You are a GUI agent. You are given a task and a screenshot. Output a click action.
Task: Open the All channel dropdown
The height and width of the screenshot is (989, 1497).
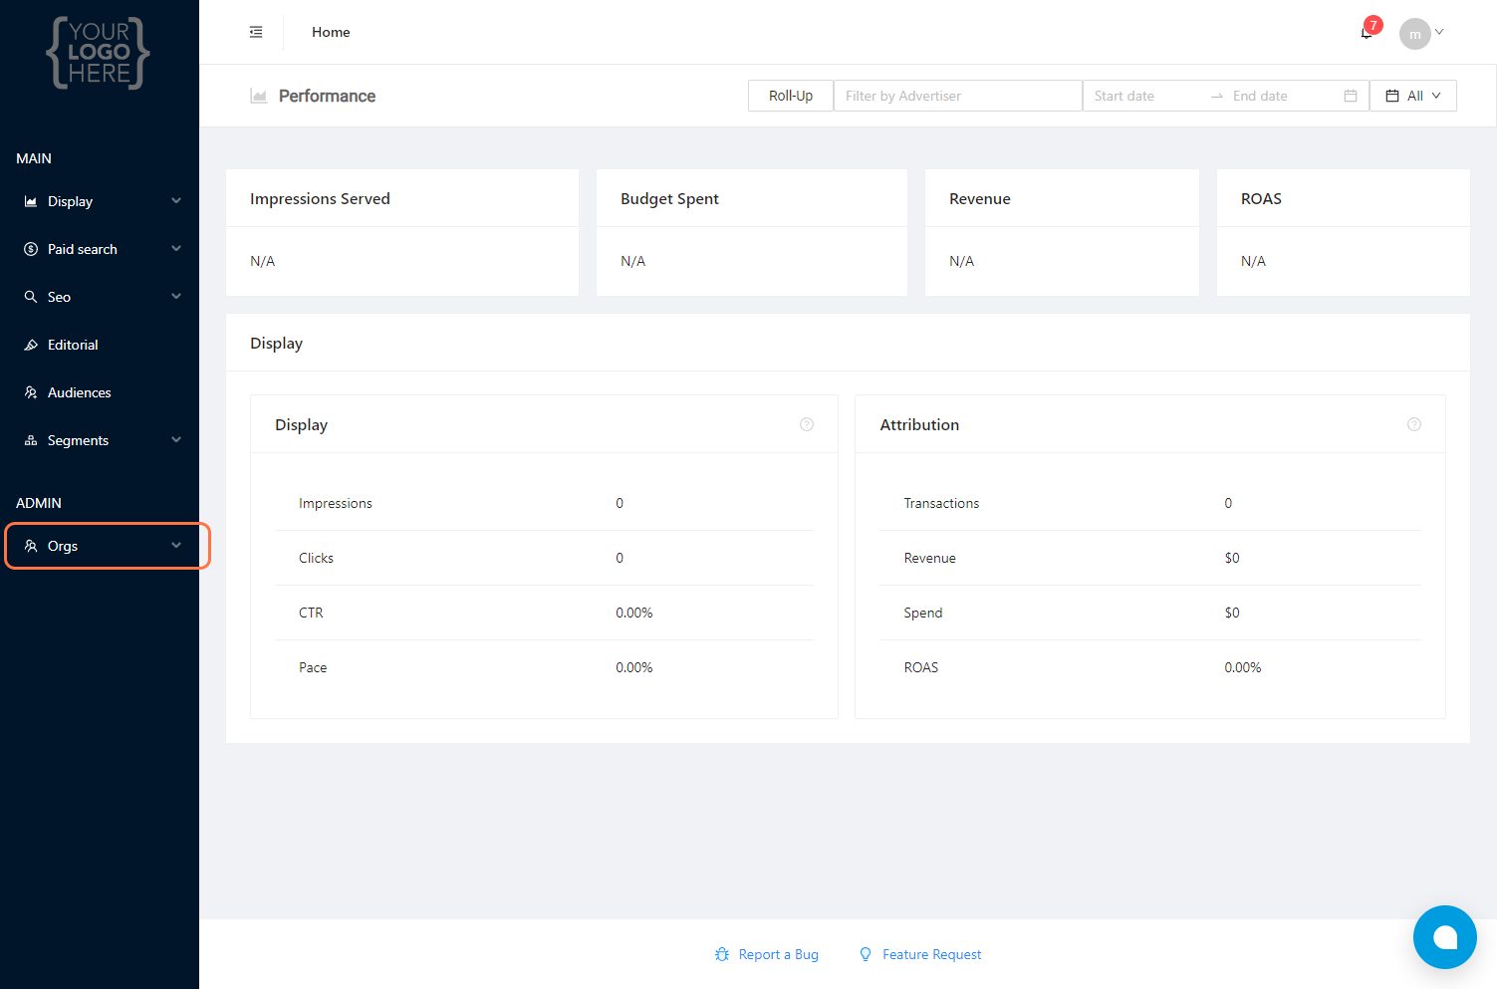click(x=1413, y=96)
